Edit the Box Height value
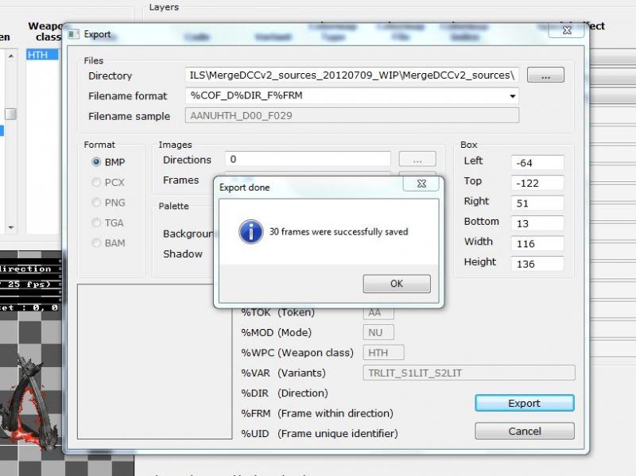Viewport: 636px width, 476px height. (x=537, y=264)
